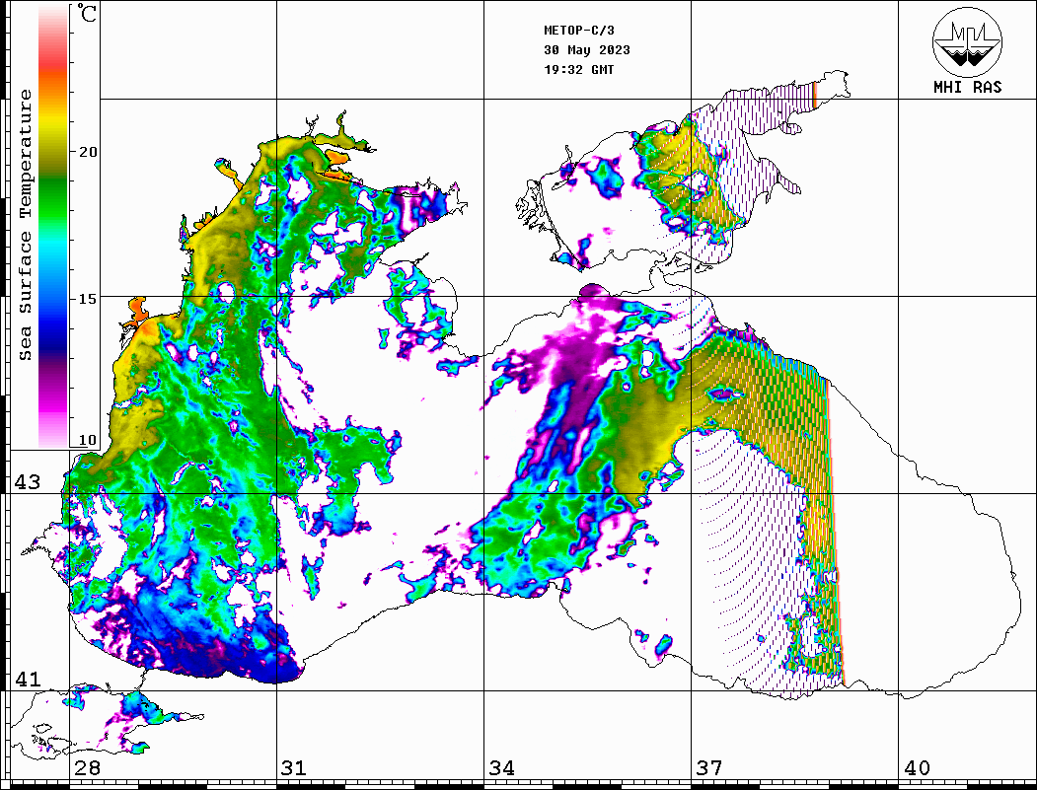Click the '19:32 GMT' time text
Image resolution: width=1037 pixels, height=790 pixels.
click(x=578, y=69)
